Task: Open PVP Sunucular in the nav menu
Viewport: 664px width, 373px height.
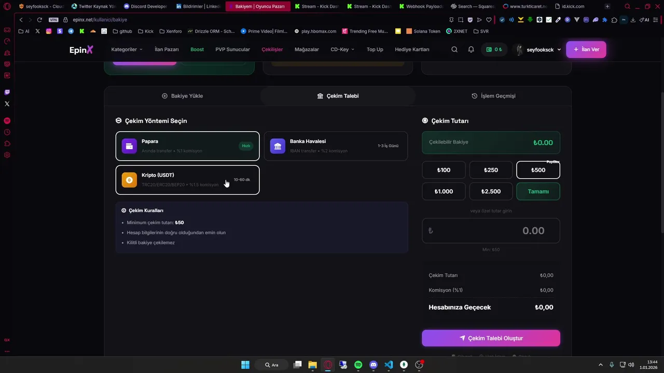Action: 232,50
